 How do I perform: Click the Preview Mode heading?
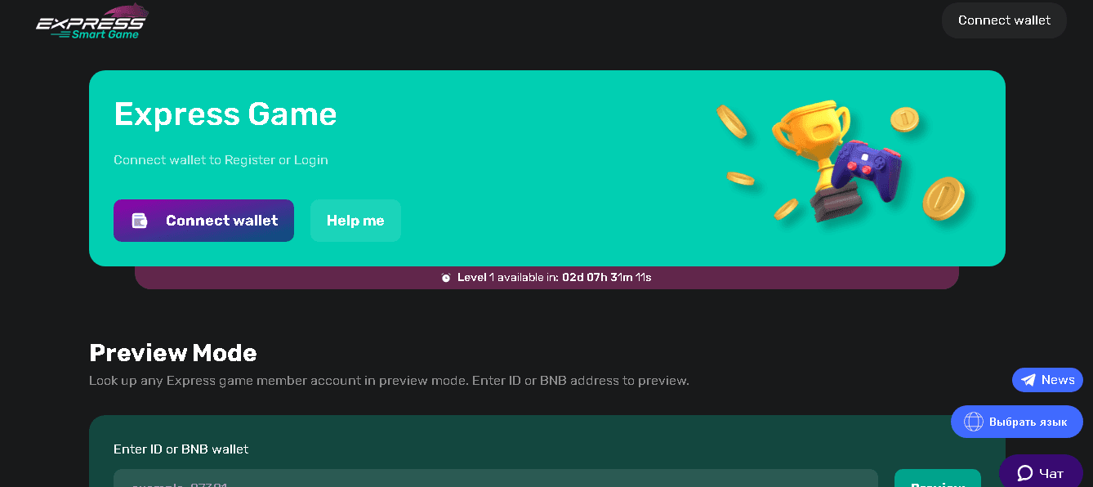click(x=173, y=353)
